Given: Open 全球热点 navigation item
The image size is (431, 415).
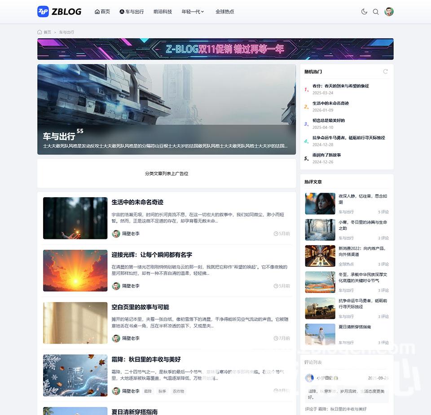Looking at the screenshot, I should (225, 12).
